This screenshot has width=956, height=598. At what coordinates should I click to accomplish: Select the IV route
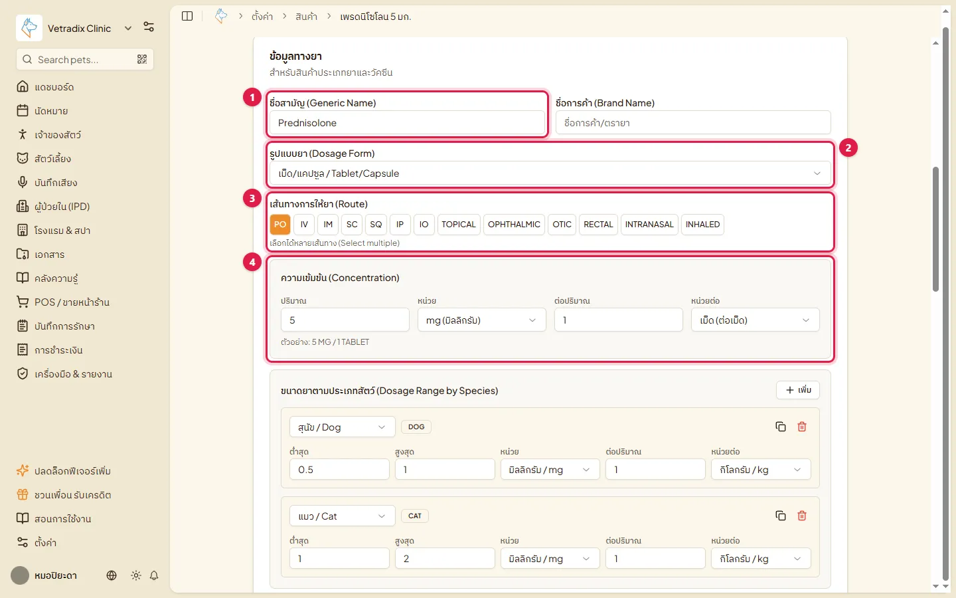tap(304, 225)
